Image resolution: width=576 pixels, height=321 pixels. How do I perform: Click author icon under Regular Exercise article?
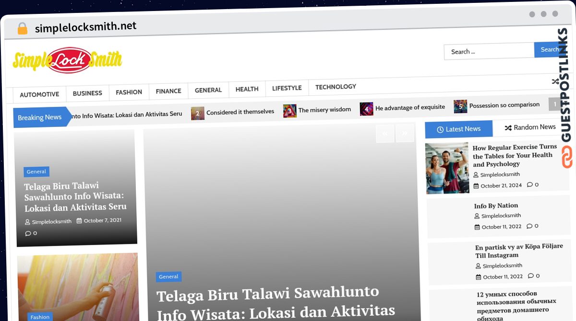coord(476,175)
